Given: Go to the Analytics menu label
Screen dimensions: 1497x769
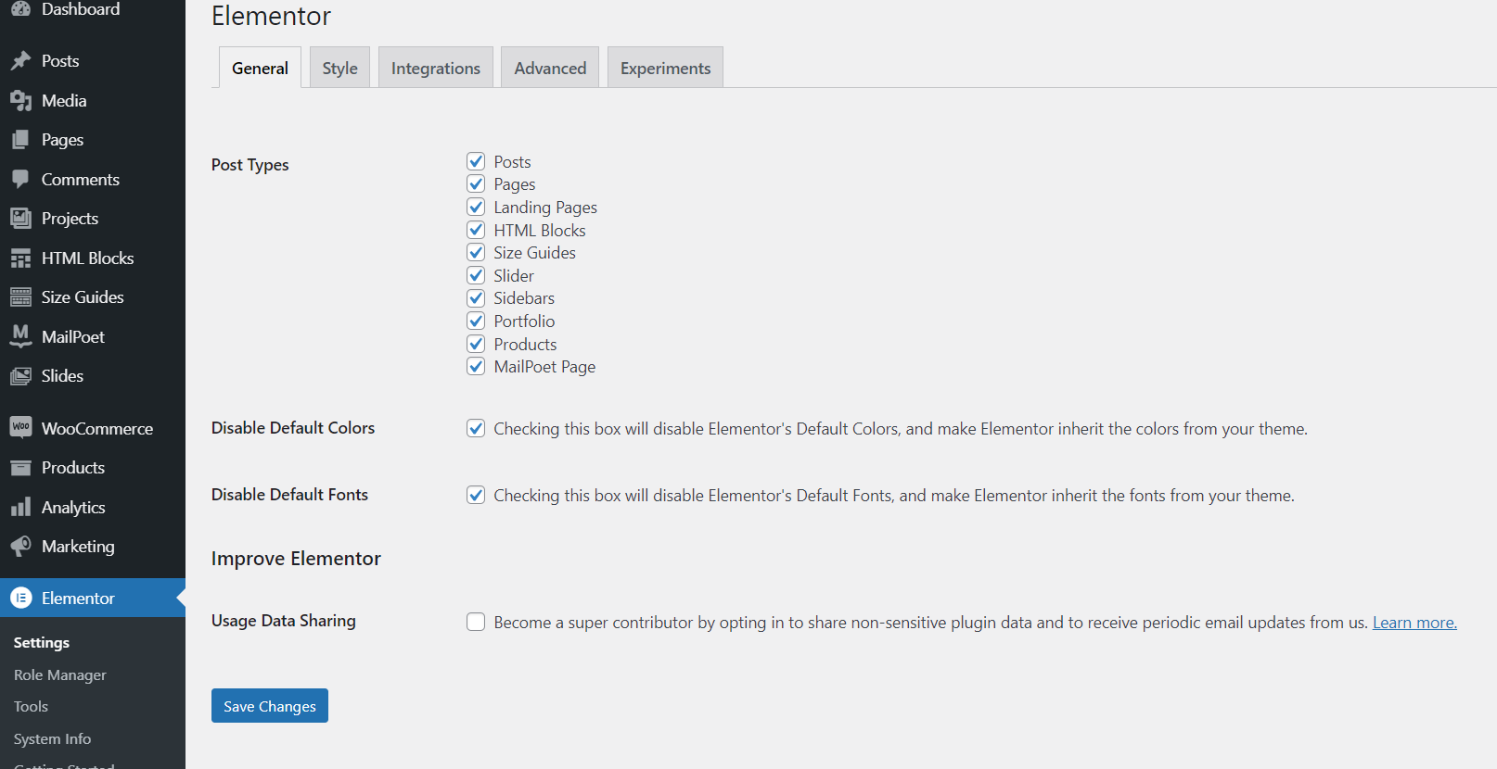Looking at the screenshot, I should (73, 508).
